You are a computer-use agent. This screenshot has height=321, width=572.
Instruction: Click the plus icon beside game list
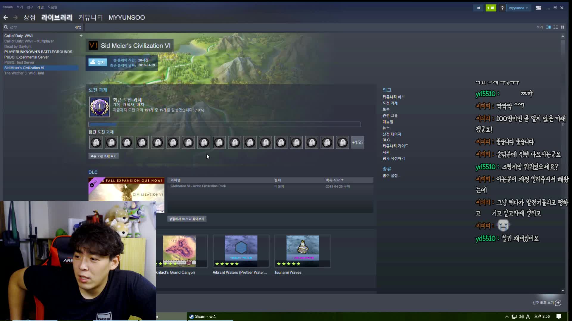(81, 36)
